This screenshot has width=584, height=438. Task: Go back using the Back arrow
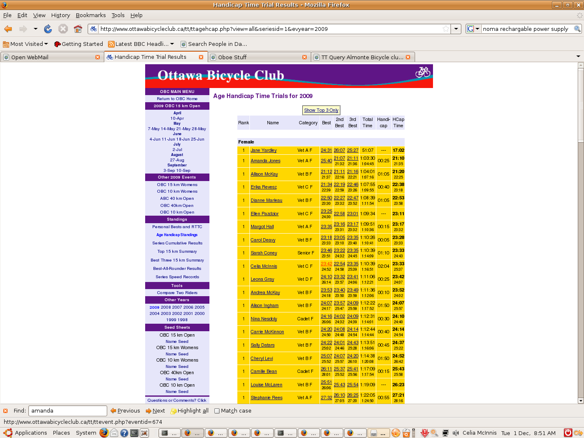[8, 29]
